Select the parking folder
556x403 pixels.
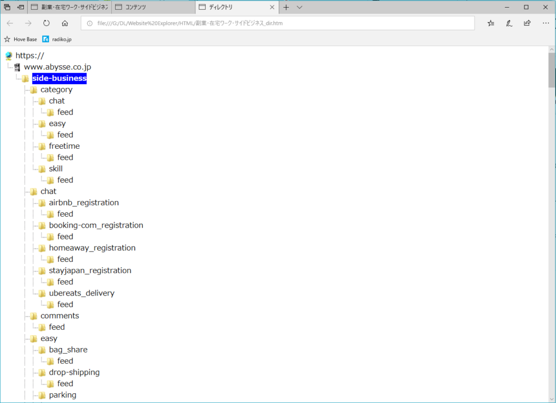click(62, 395)
